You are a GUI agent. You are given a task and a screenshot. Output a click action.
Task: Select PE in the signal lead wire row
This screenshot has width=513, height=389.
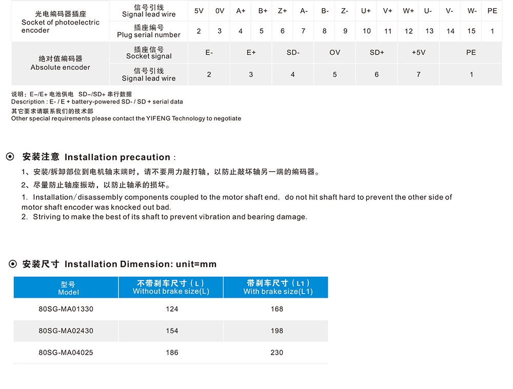(492, 11)
